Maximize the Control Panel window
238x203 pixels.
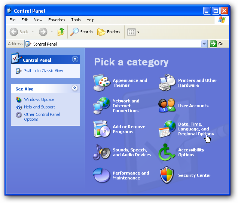216,11
